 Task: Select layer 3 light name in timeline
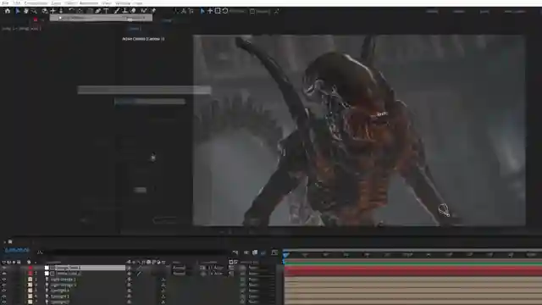[63, 280]
